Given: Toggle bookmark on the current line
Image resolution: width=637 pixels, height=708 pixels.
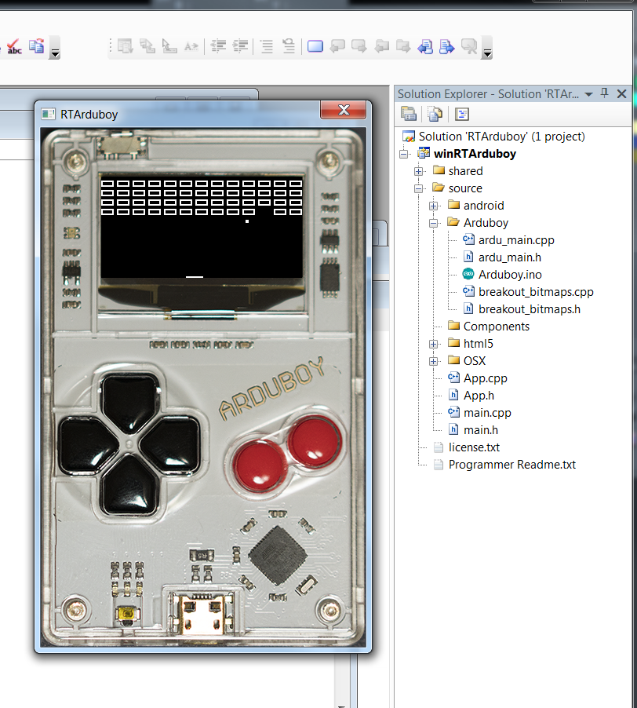Looking at the screenshot, I should click(315, 47).
